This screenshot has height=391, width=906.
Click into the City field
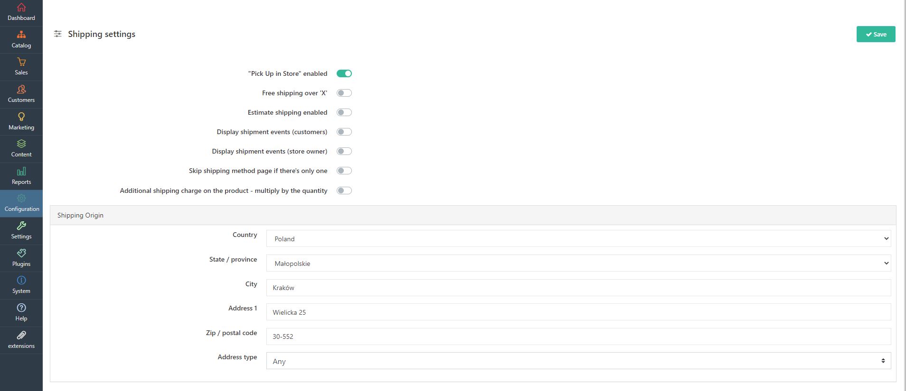click(578, 288)
